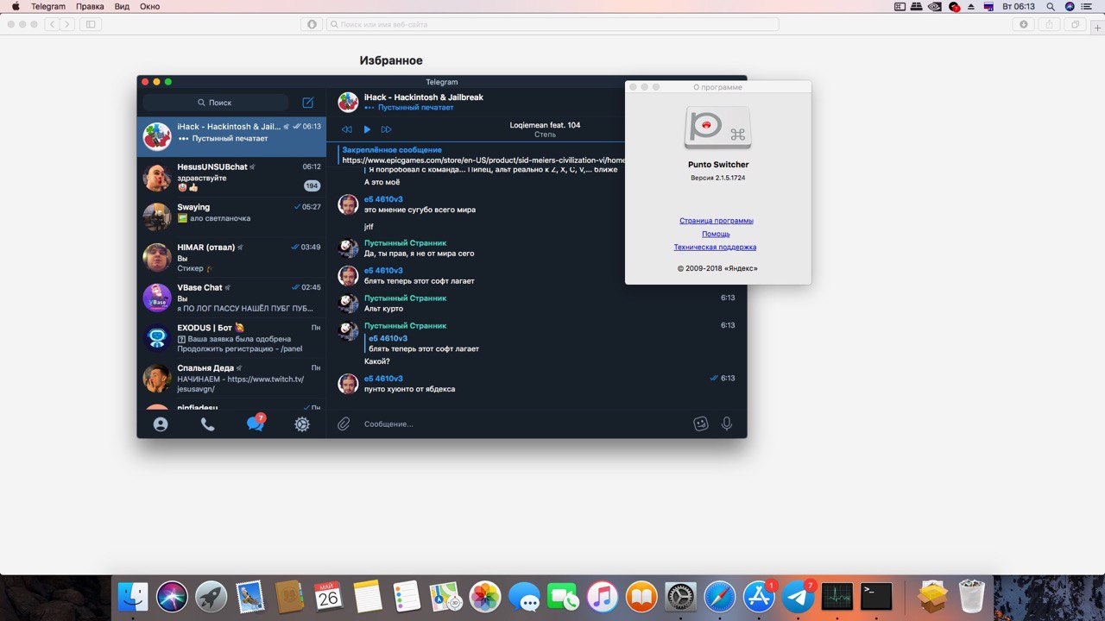Open the epicgames.com pinned message link
Screen dimensions: 1105x621
483,160
